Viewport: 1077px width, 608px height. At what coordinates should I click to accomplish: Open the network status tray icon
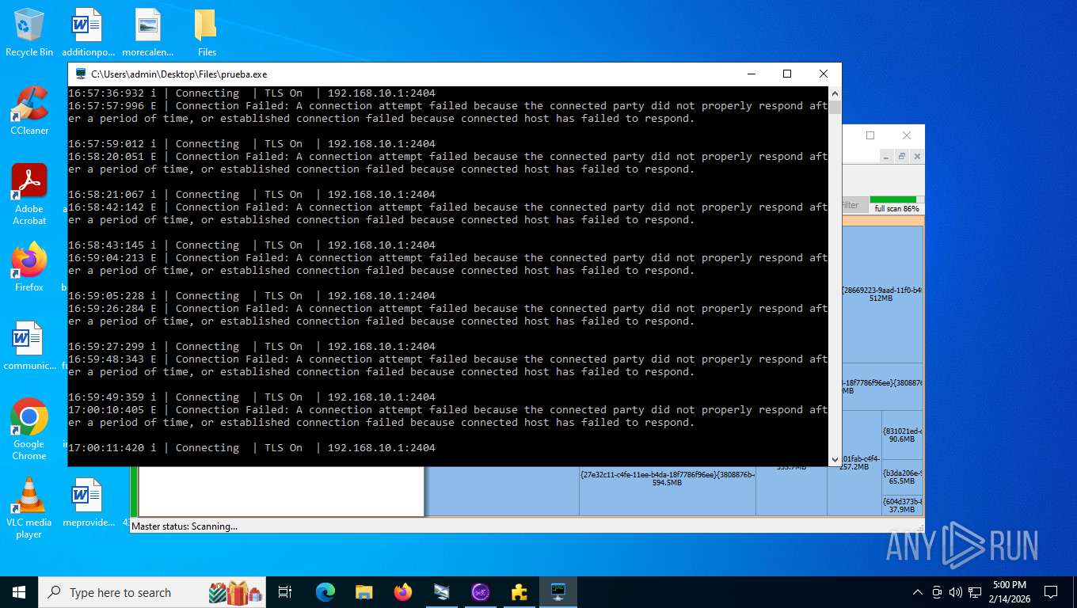point(974,592)
